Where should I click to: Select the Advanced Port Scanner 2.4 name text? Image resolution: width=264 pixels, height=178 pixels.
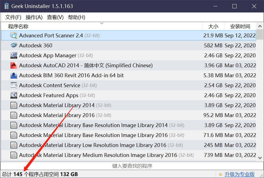point(51,35)
